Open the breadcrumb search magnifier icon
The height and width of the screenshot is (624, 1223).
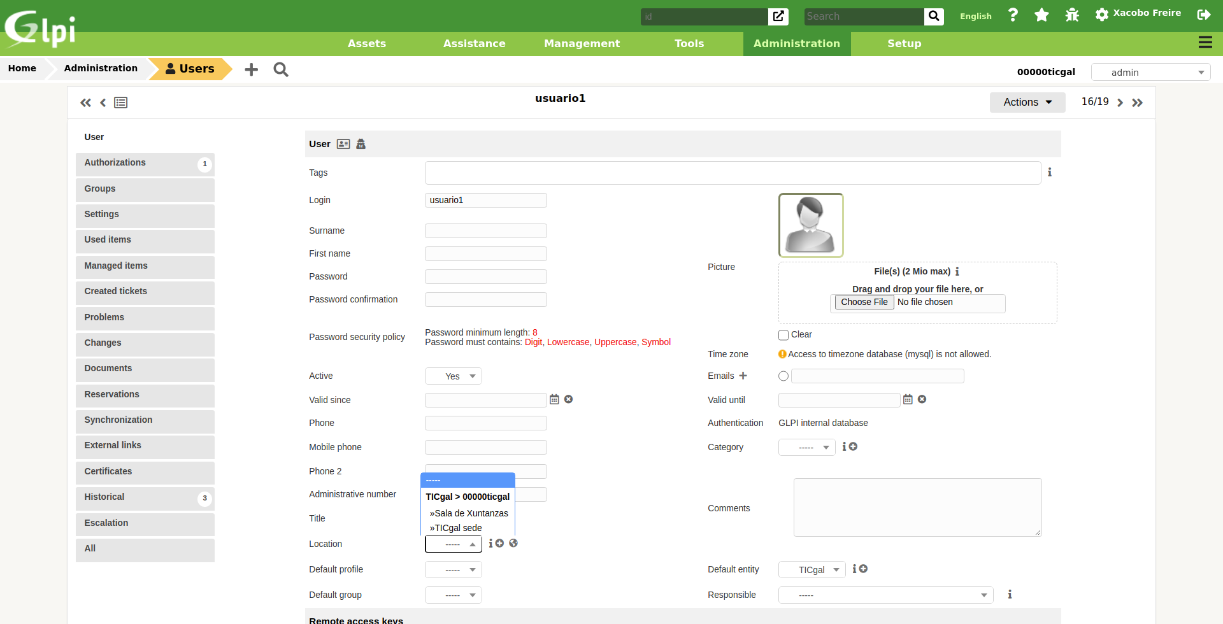pyautogui.click(x=280, y=69)
